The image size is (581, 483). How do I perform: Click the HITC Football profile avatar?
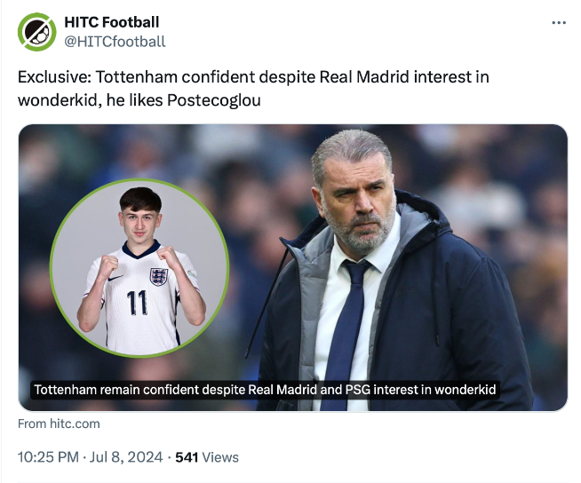(x=36, y=32)
